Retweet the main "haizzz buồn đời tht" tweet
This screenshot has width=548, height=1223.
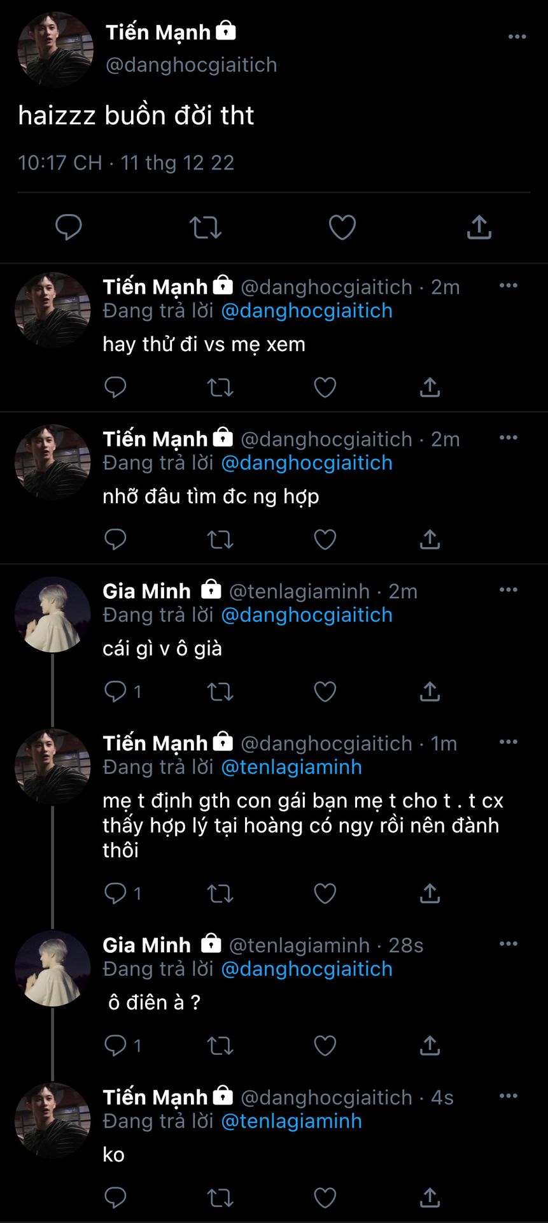tap(205, 227)
